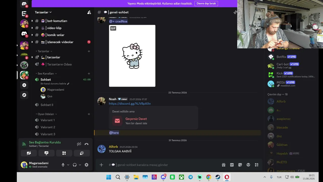Open microphone input options arrow

(x=68, y=165)
